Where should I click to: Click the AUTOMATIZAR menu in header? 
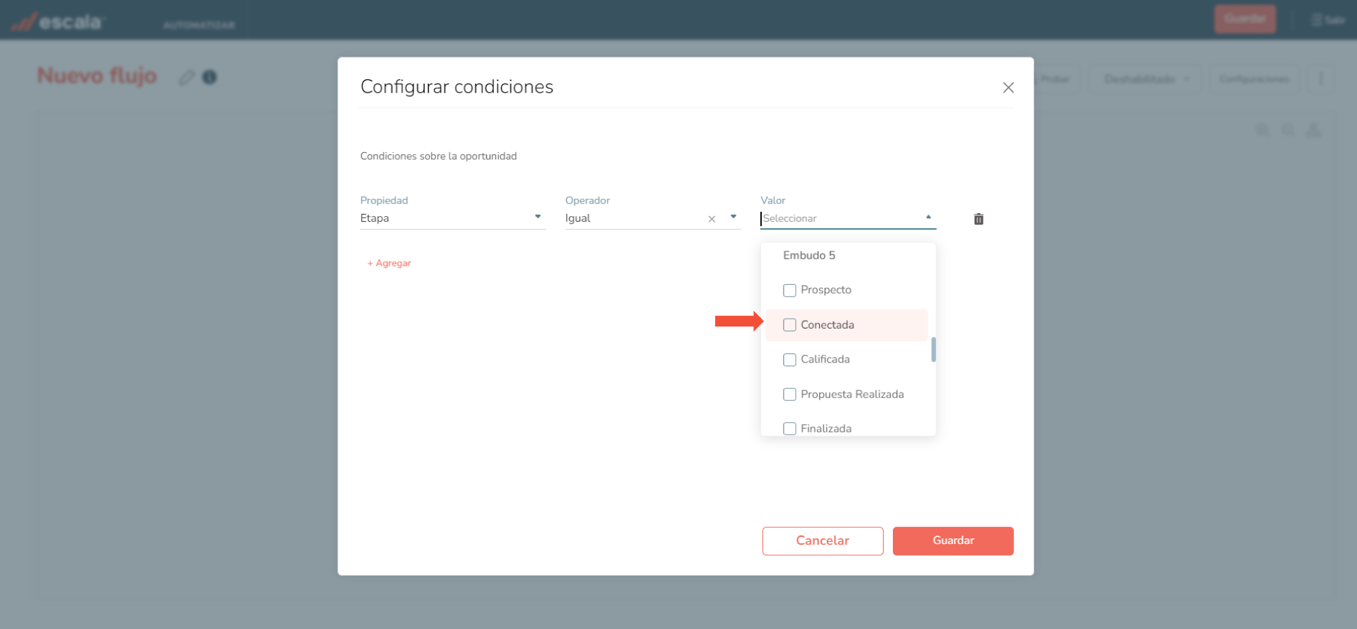[199, 25]
